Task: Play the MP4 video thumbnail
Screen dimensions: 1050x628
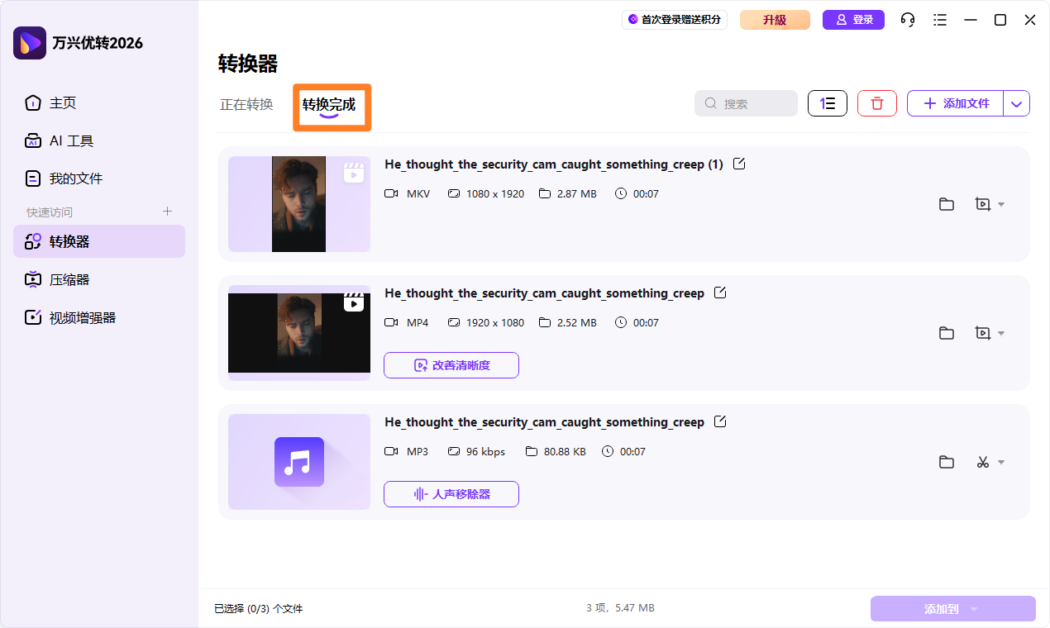Action: click(x=299, y=333)
